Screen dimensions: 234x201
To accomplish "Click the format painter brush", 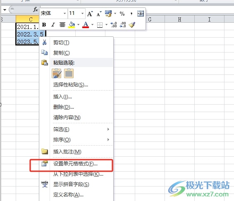I will coord(132,25).
